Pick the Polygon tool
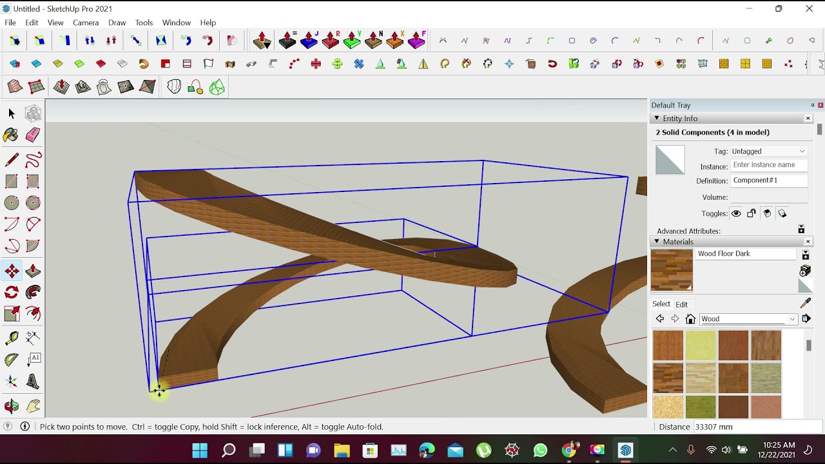 pos(33,203)
